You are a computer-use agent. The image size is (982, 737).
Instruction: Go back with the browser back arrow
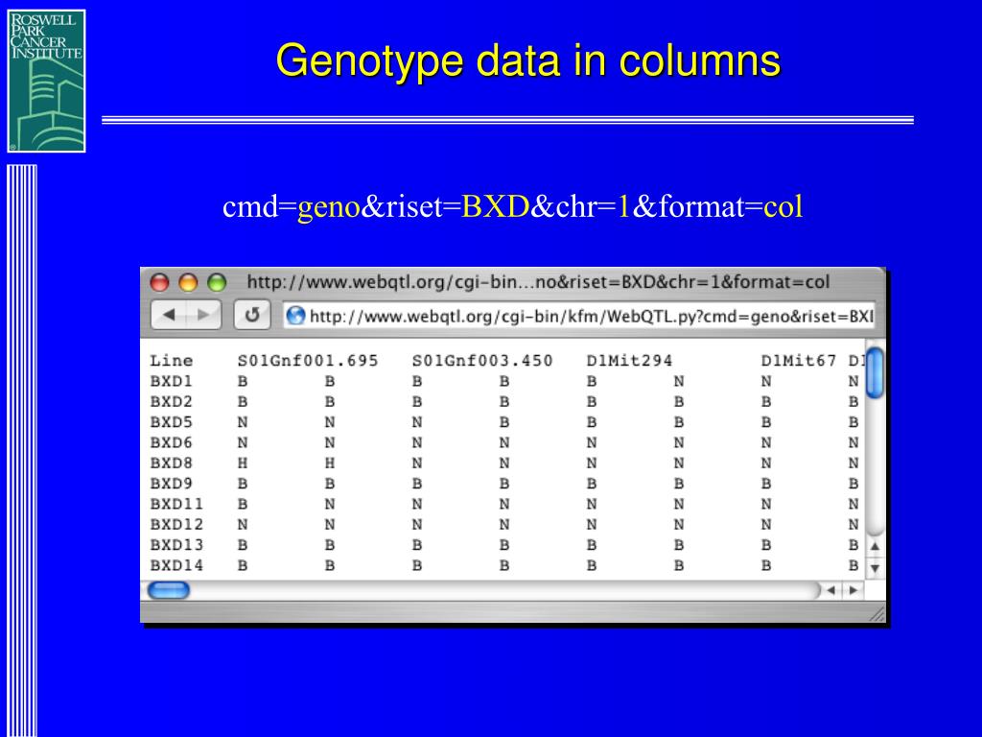coord(169,315)
